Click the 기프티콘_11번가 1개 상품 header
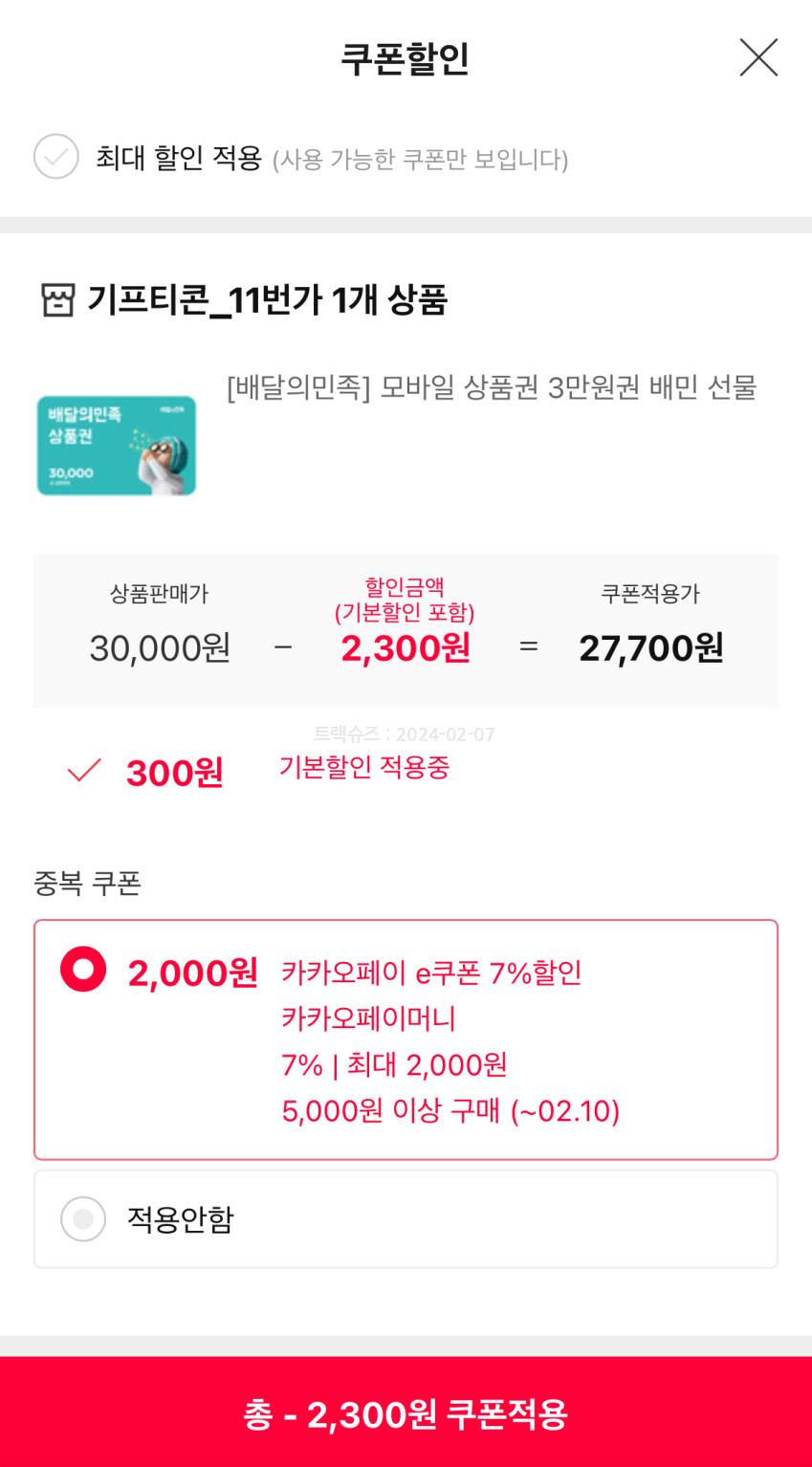 click(267, 300)
